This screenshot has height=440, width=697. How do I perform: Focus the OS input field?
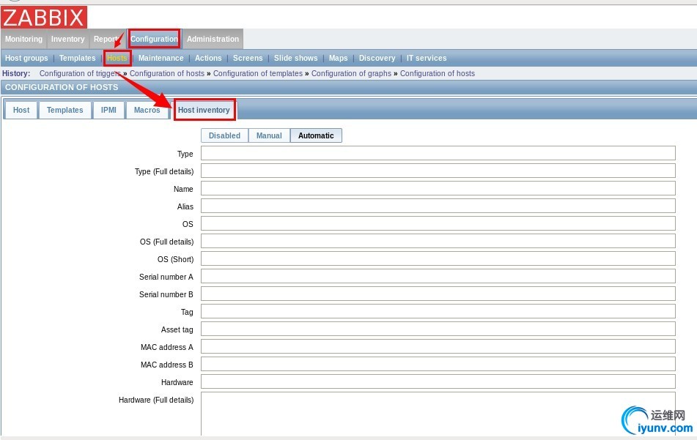(x=438, y=223)
